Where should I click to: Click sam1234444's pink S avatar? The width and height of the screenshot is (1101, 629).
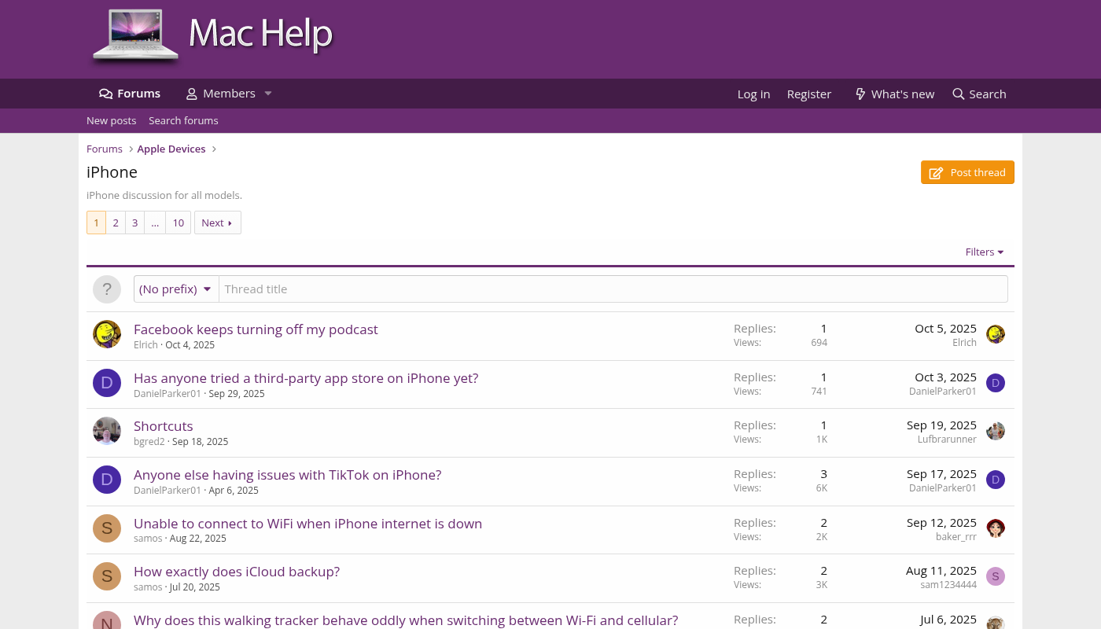click(996, 576)
